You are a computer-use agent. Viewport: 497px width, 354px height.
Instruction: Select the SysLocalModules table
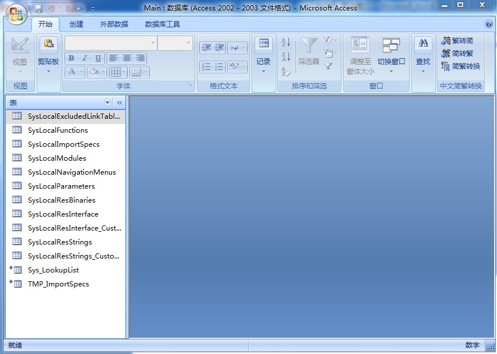(x=66, y=158)
